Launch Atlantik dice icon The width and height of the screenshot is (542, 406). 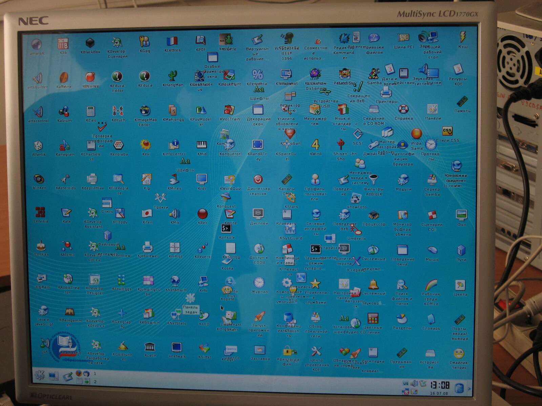[x=38, y=146]
